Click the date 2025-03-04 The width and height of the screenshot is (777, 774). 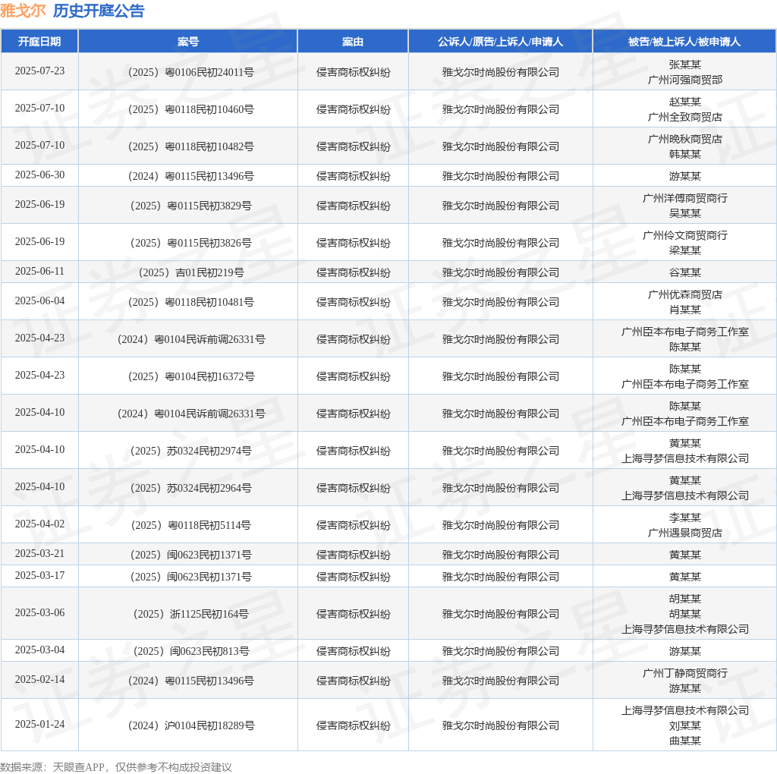coord(39,650)
